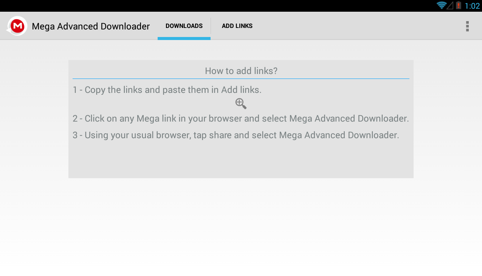Screen dimensions: 482x276
Task: Tap the battery warning icon in status bar
Action: [459, 5]
